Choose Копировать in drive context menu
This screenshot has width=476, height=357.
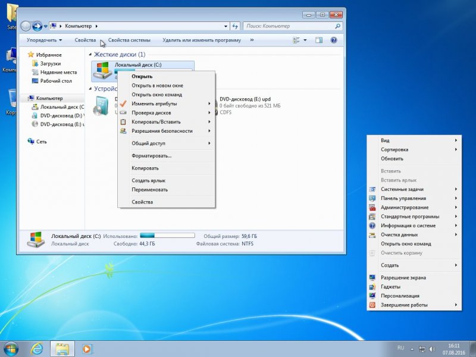click(x=167, y=168)
